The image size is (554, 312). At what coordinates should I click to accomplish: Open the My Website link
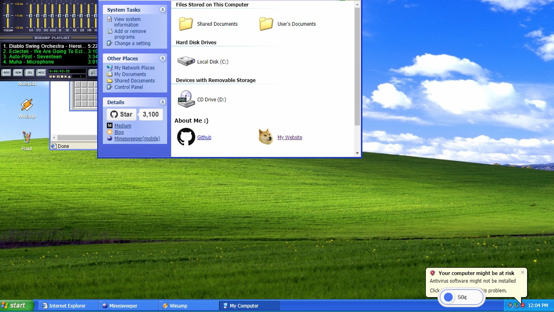click(x=290, y=138)
